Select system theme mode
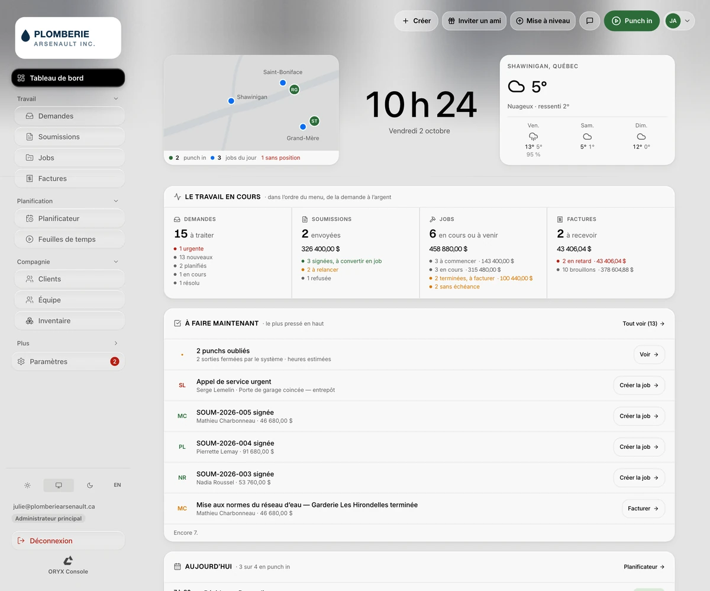The height and width of the screenshot is (591, 710). [59, 485]
